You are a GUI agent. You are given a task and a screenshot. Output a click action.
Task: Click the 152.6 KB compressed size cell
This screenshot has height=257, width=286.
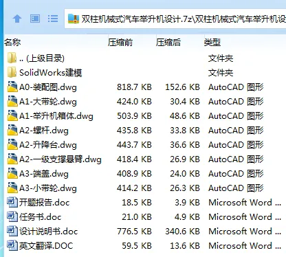(x=182, y=87)
